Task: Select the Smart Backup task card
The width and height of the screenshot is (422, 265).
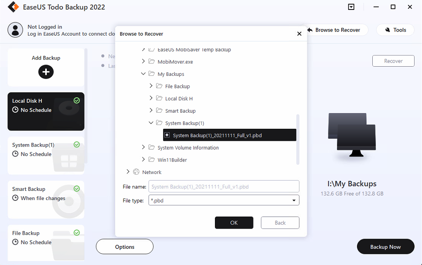Action: click(x=46, y=200)
